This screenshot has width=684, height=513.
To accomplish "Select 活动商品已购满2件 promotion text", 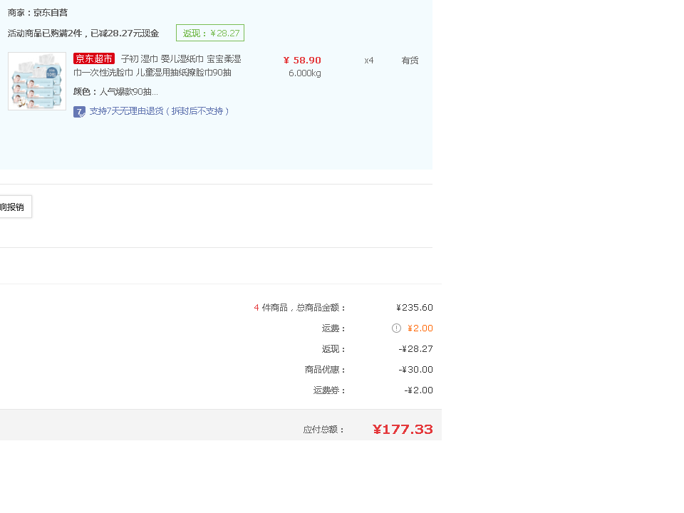I will pyautogui.click(x=83, y=33).
